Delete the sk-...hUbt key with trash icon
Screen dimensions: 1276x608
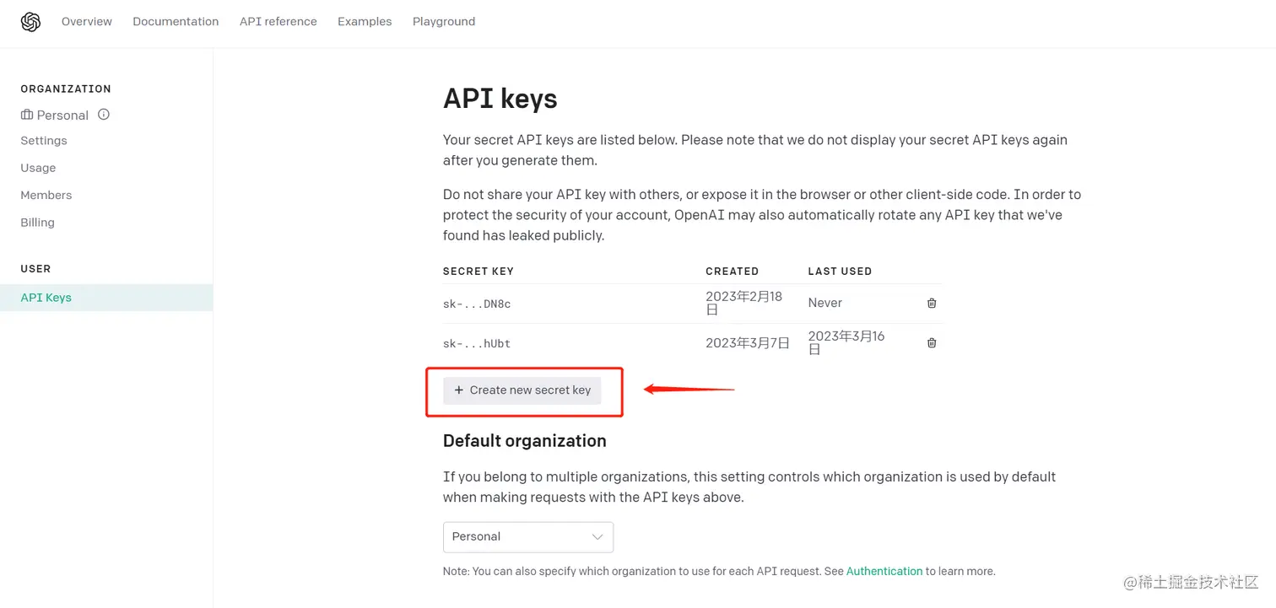point(932,342)
